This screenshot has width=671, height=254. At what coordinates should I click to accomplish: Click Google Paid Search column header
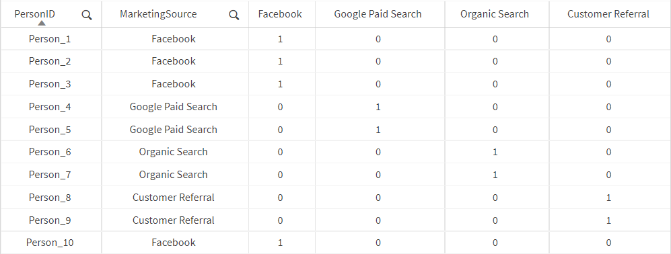[378, 14]
